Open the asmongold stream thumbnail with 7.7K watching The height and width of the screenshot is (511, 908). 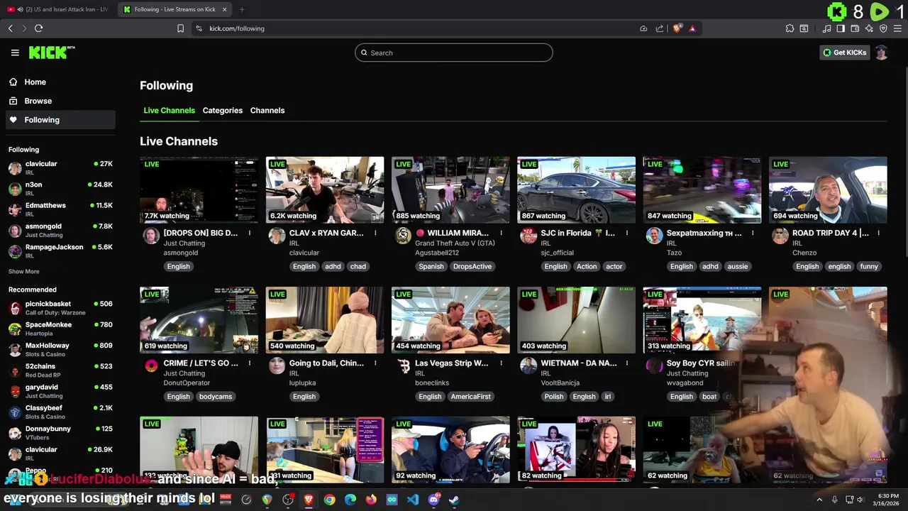click(x=199, y=189)
